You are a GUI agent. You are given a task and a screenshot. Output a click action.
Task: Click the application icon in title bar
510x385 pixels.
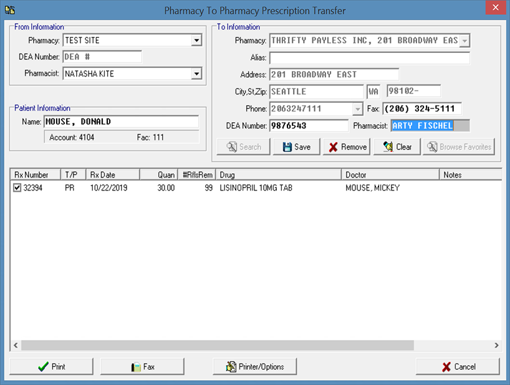pyautogui.click(x=10, y=10)
